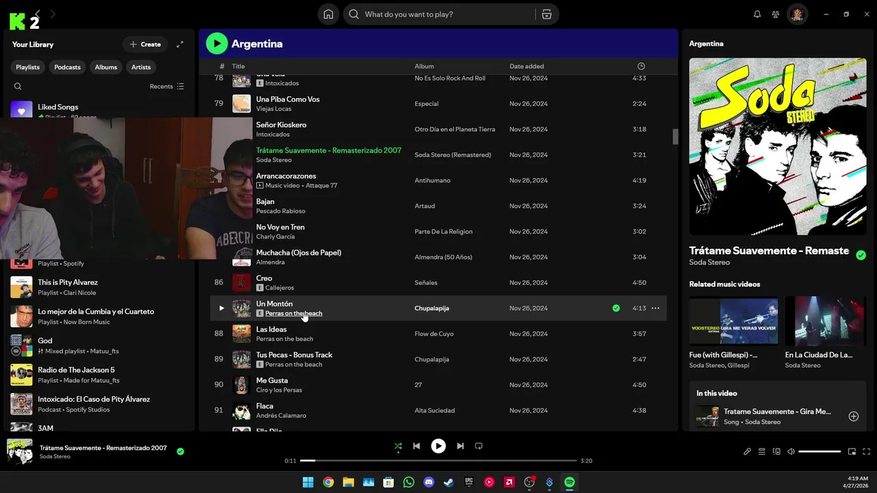Sort by the Date added column
Viewport: 877px width, 493px height.
[x=527, y=66]
